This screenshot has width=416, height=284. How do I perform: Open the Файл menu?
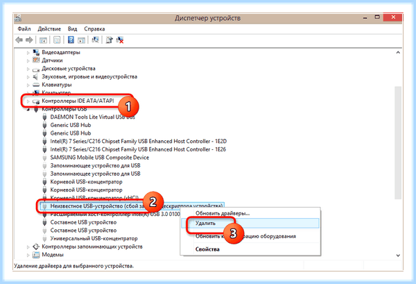[24, 28]
